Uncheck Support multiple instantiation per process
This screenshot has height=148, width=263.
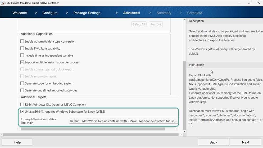(22, 63)
